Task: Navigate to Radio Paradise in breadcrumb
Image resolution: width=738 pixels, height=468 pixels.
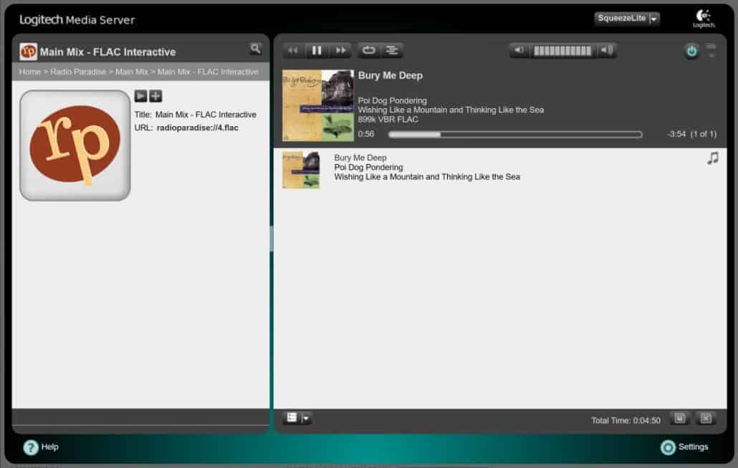Action: coord(77,72)
